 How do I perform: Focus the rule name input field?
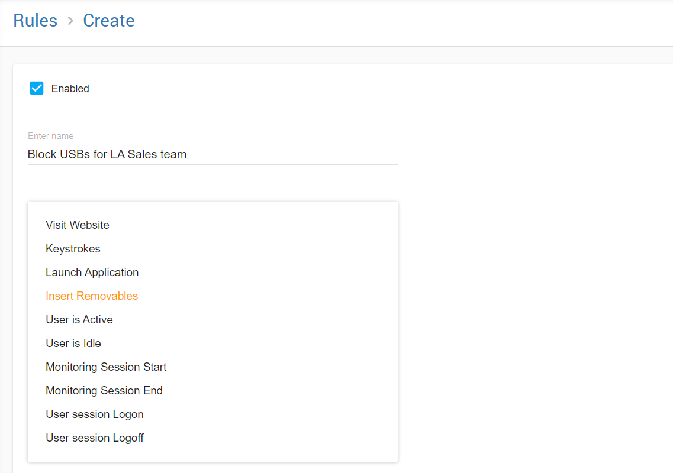coord(266,154)
